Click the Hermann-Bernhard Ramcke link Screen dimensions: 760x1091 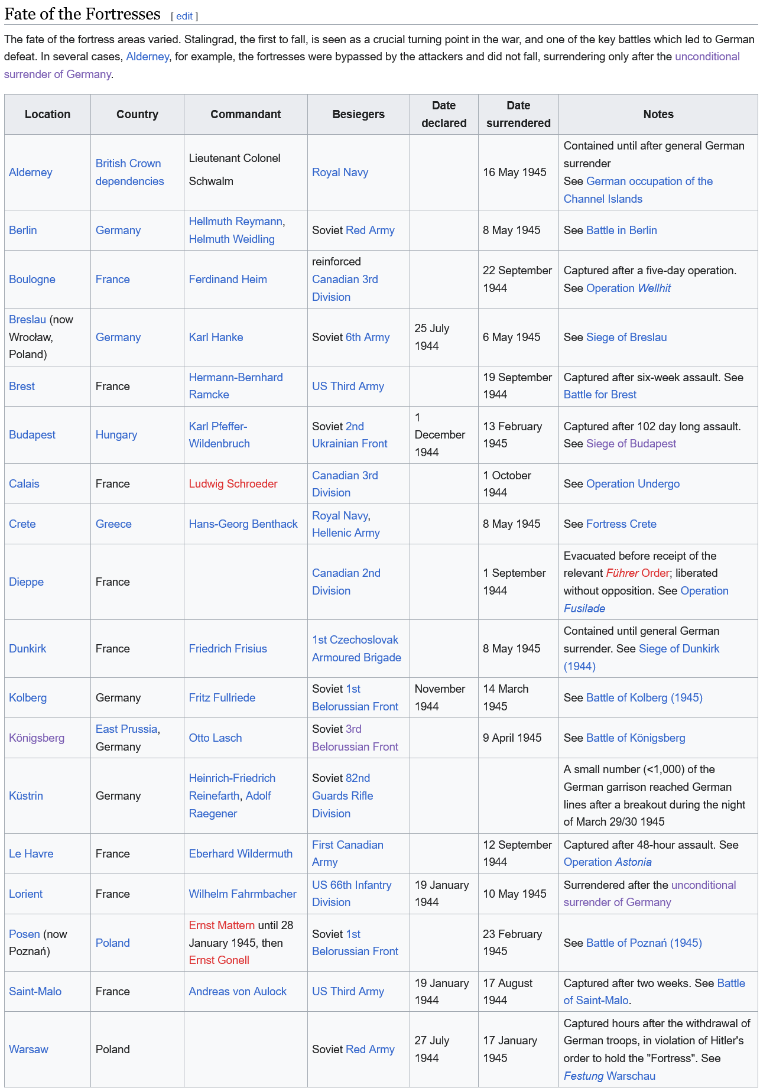tap(236, 387)
